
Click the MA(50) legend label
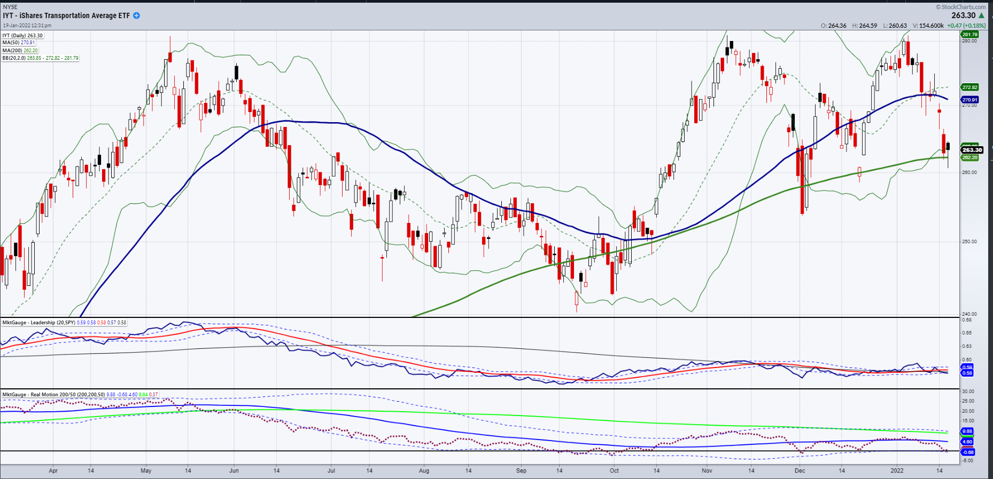coord(19,43)
